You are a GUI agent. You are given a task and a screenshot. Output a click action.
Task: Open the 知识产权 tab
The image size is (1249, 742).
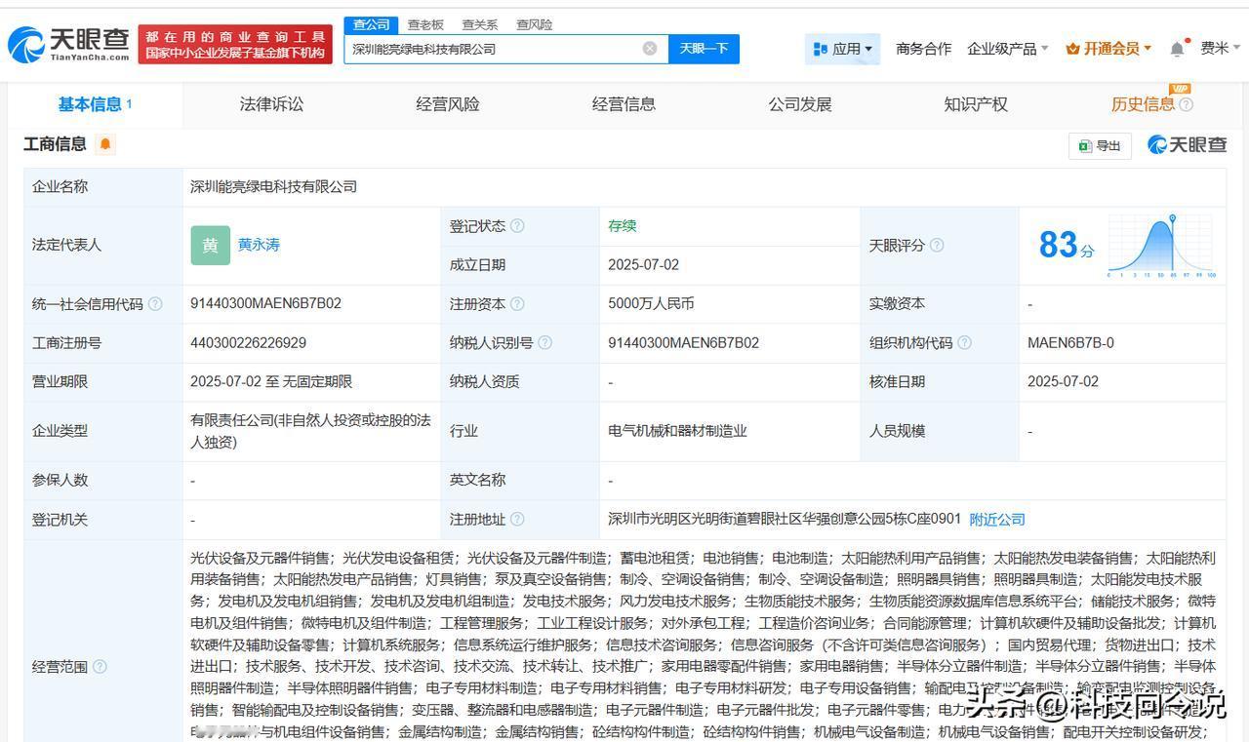point(976,104)
